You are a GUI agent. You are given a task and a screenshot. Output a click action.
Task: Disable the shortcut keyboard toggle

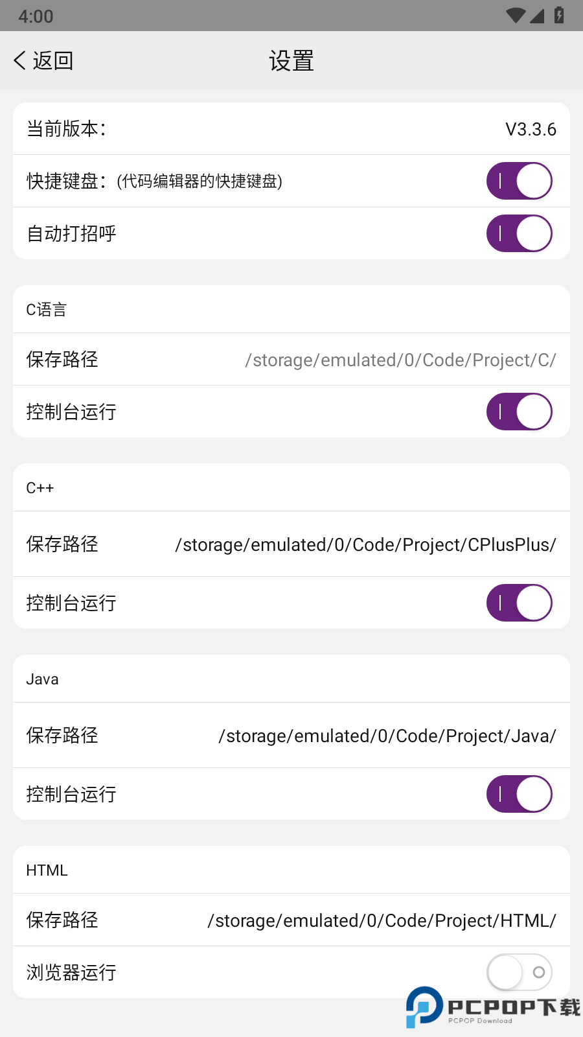[x=519, y=181]
